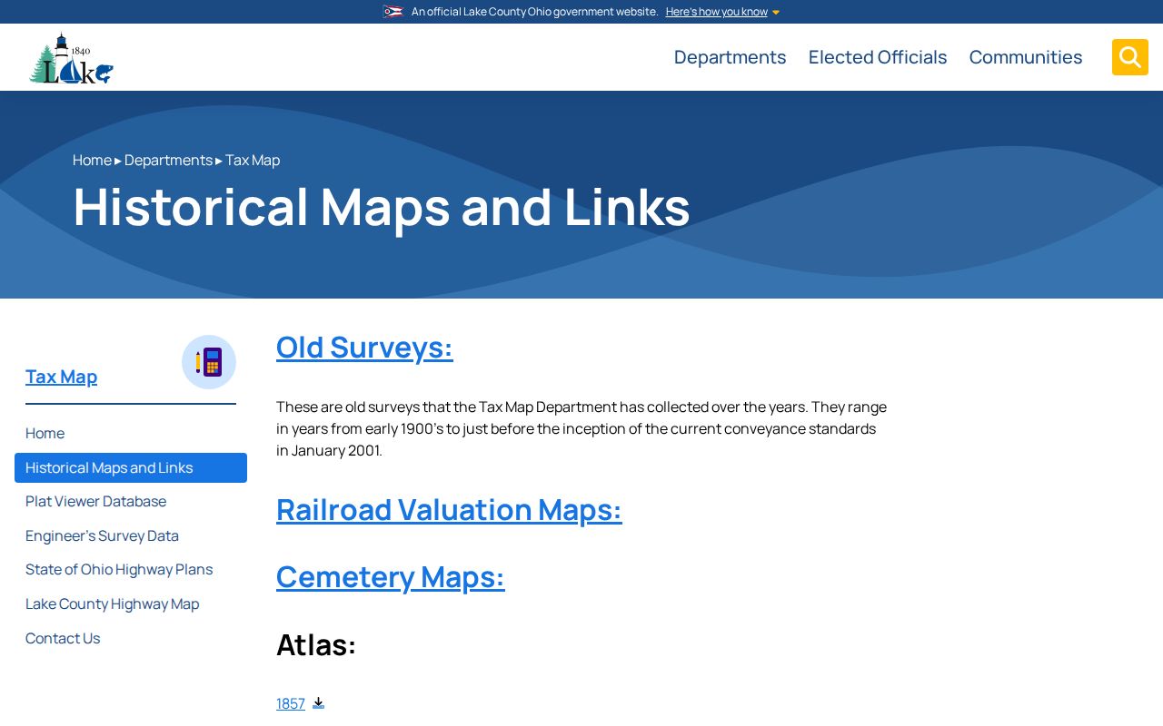Click the Tax Map calculator icon
The height and width of the screenshot is (726, 1163).
[x=209, y=362]
